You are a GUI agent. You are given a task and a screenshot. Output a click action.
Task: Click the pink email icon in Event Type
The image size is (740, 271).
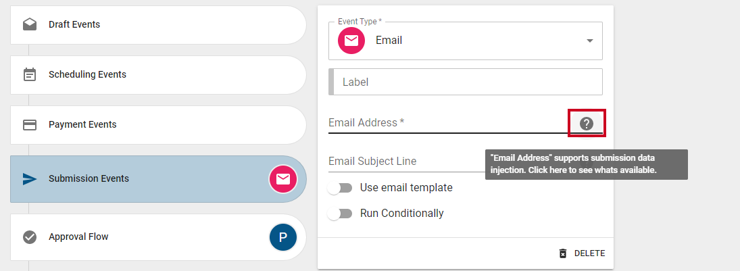pos(351,41)
